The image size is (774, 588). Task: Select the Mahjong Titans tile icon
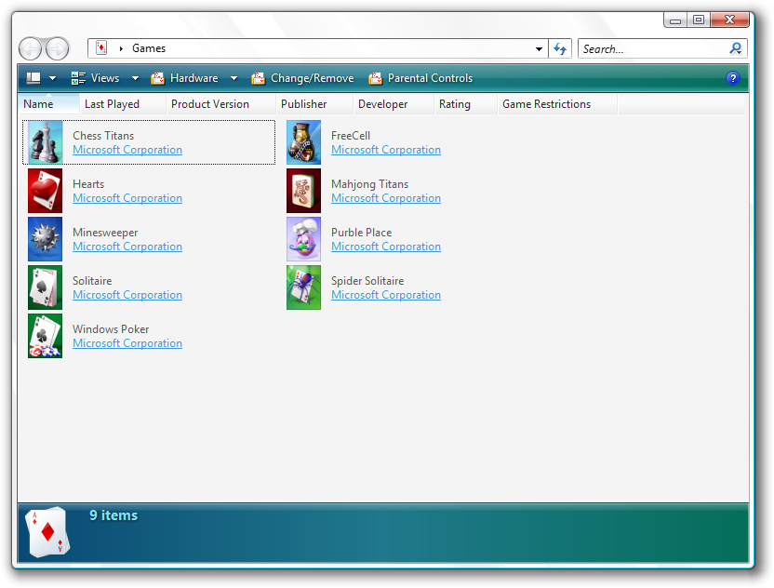[303, 191]
